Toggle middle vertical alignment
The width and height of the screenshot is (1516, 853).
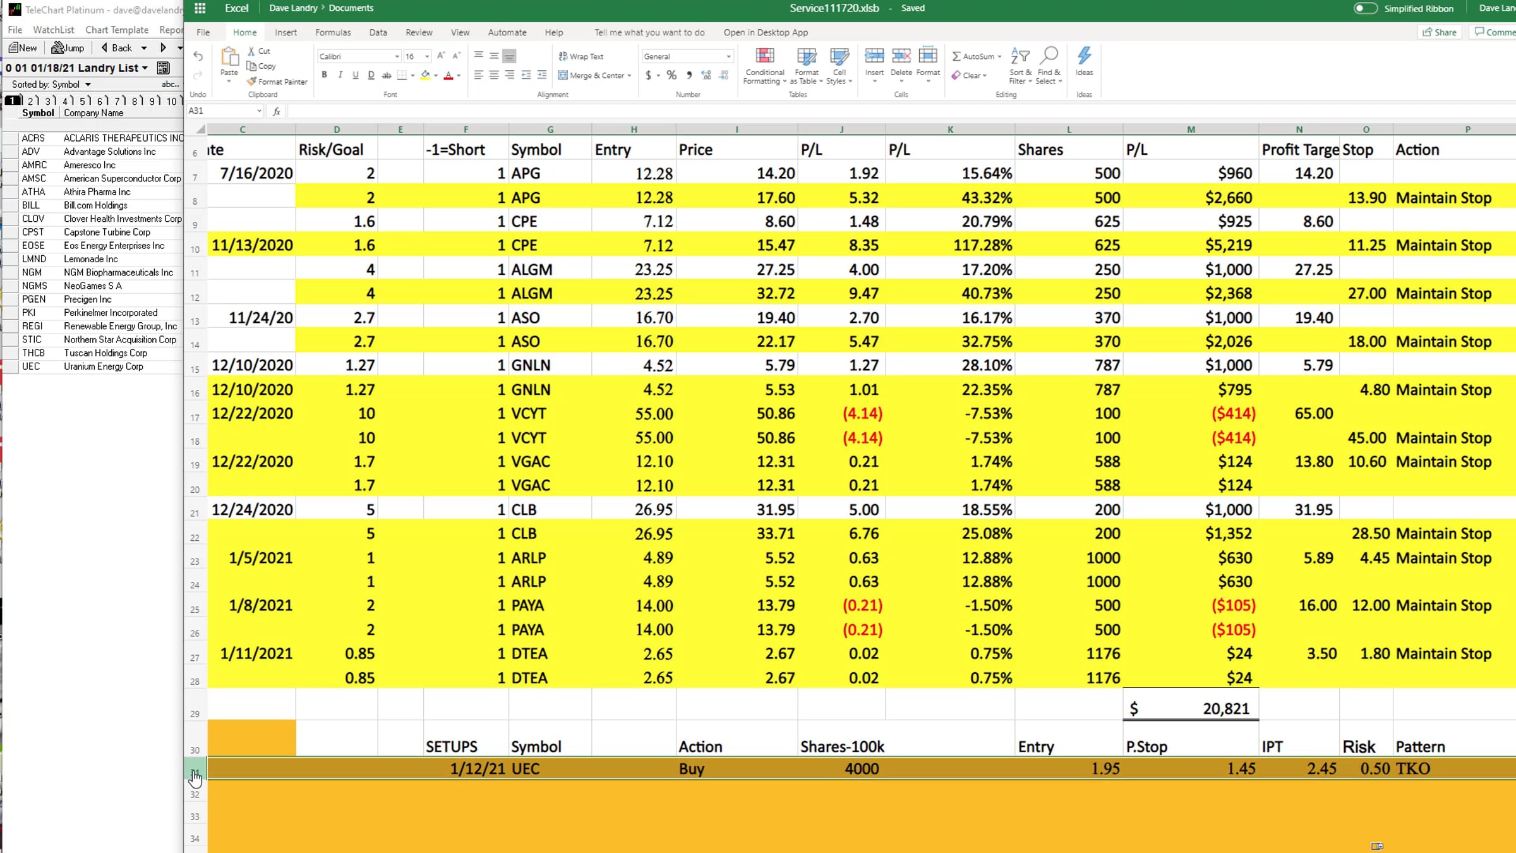point(494,56)
